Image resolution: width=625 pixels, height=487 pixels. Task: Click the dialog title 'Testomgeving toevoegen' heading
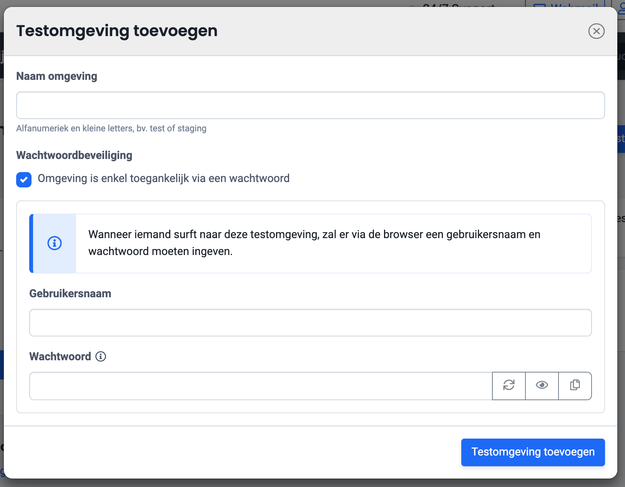117,31
